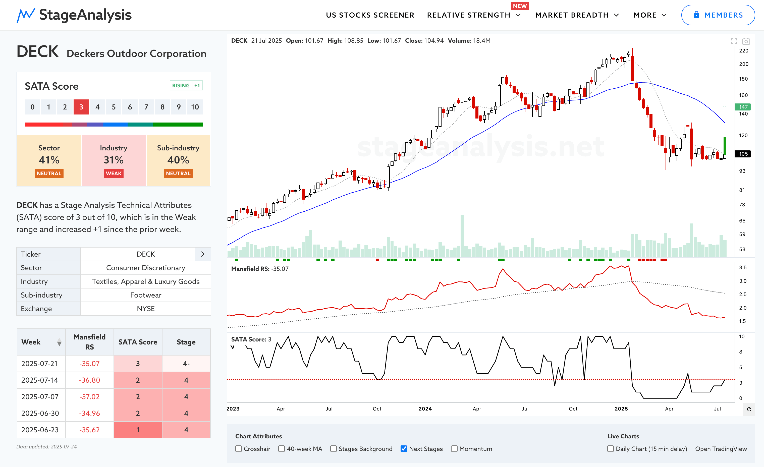Select the 2025-07-21 week row
Viewport: 764px width, 467px height.
(114, 364)
